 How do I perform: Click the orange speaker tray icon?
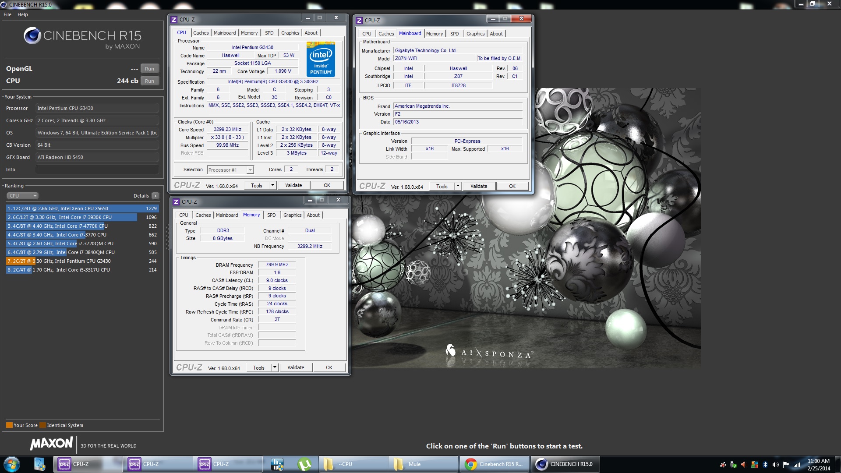tap(744, 465)
